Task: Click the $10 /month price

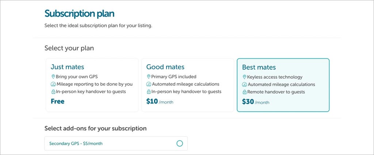Action: [x=160, y=102]
